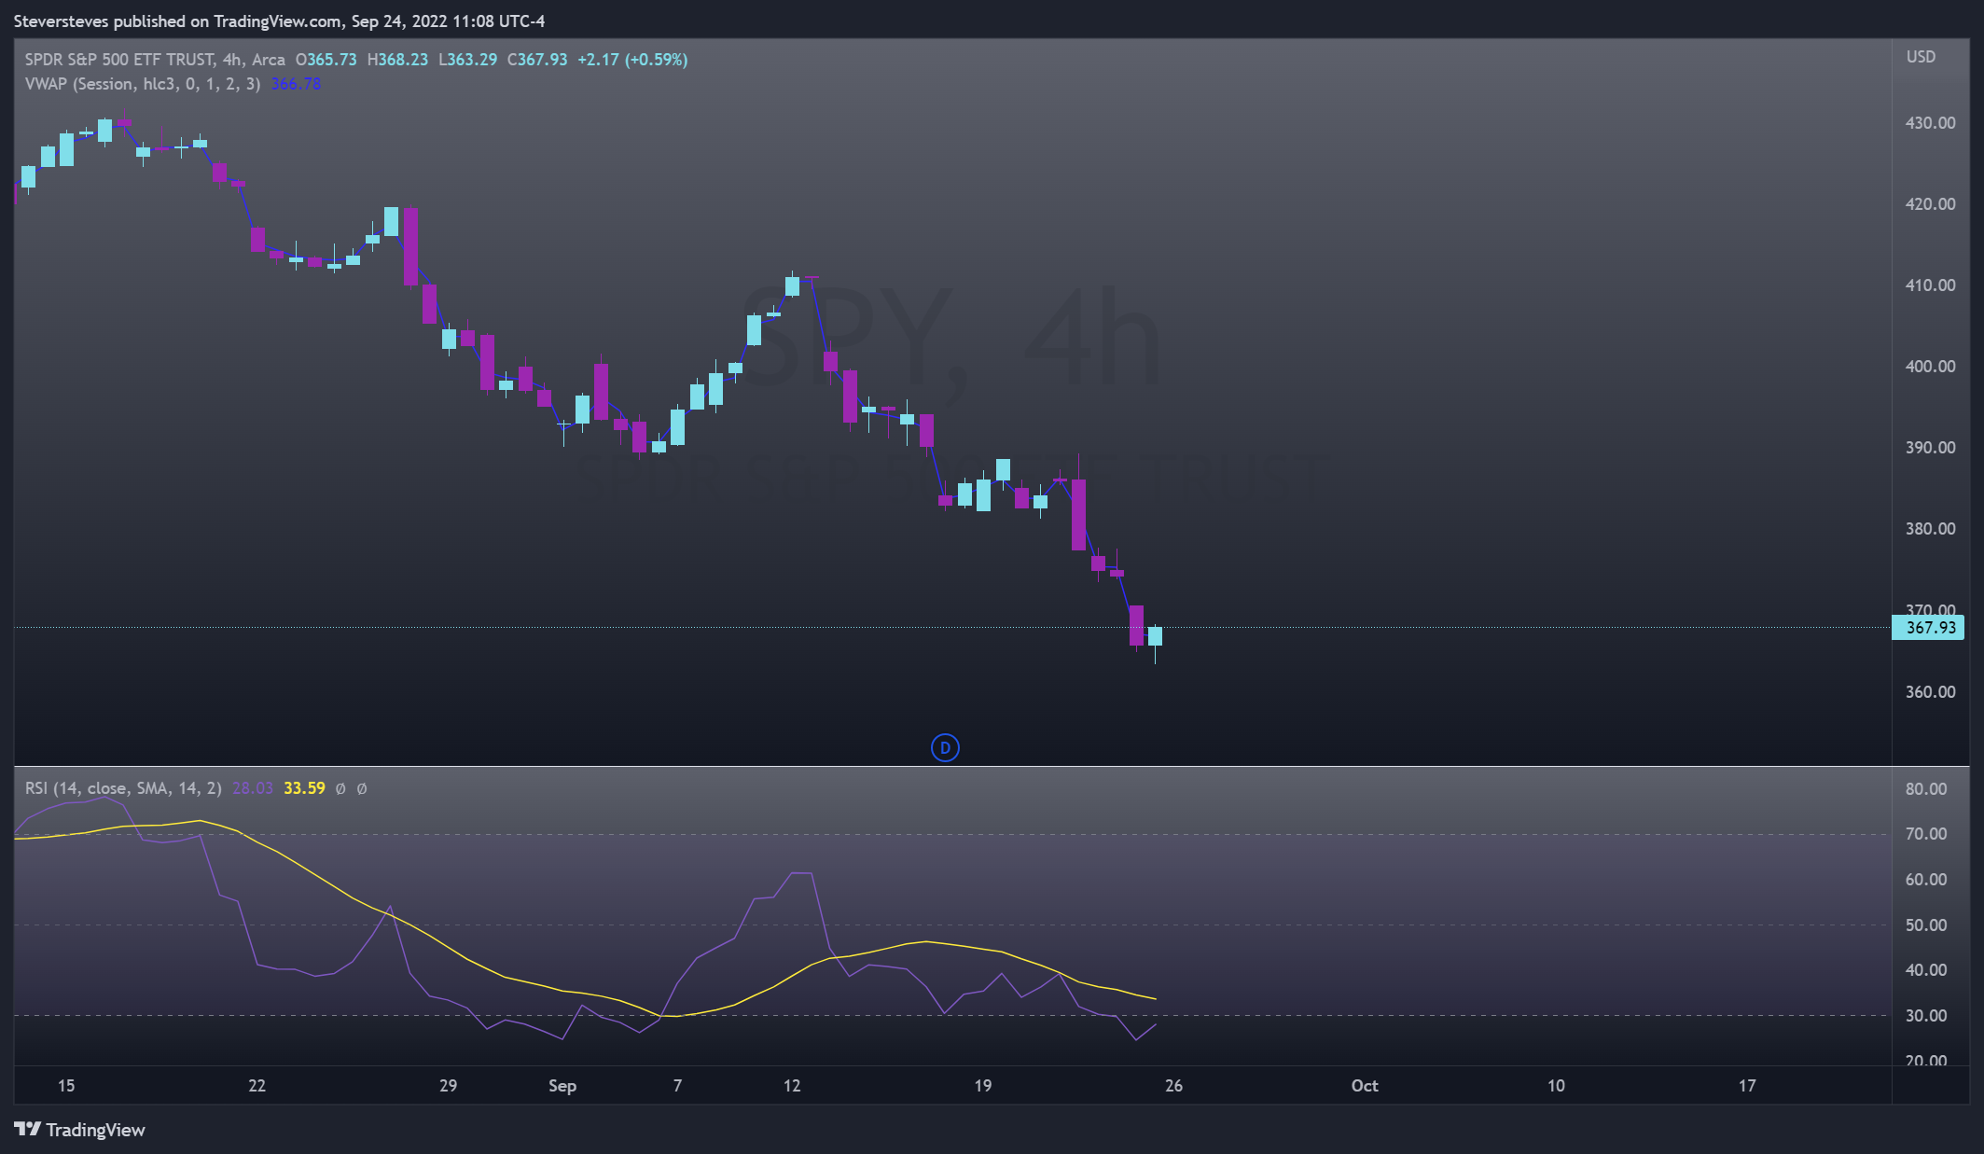Click the '29' date on time axis

pyautogui.click(x=449, y=1086)
